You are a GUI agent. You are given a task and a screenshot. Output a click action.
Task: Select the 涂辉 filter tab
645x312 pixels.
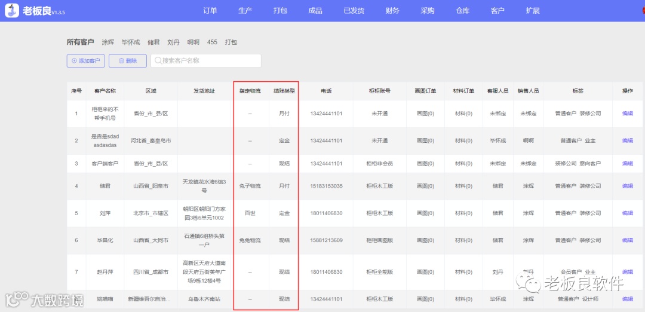(107, 42)
